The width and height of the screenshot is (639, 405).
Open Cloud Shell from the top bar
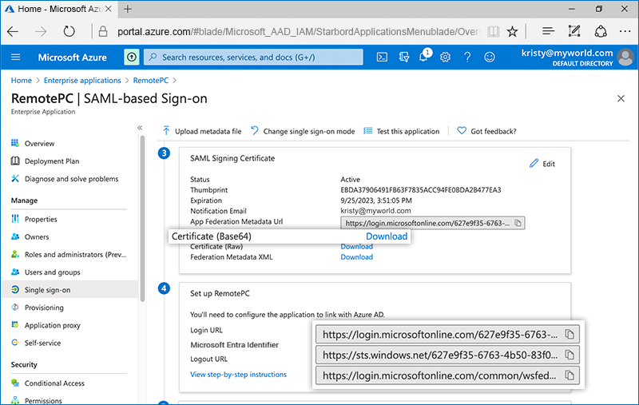383,58
